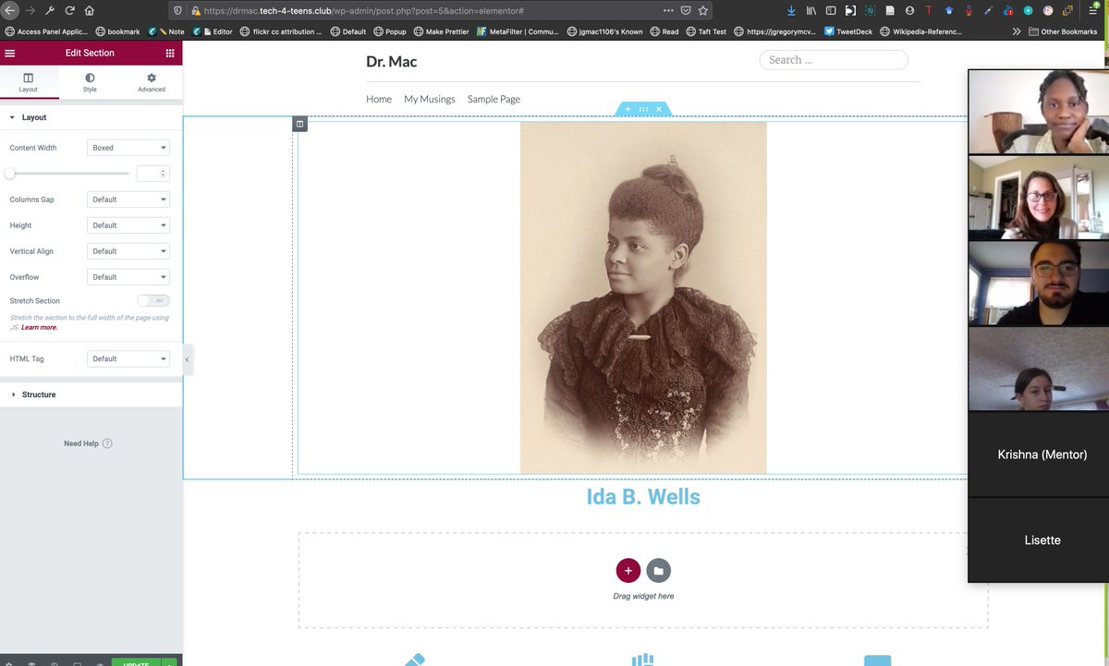This screenshot has width=1109, height=666.
Task: Click the Need Help question icon
Action: coord(107,443)
